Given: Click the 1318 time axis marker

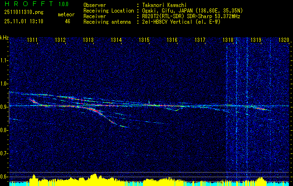Looking at the screenshot, I should tap(228, 40).
